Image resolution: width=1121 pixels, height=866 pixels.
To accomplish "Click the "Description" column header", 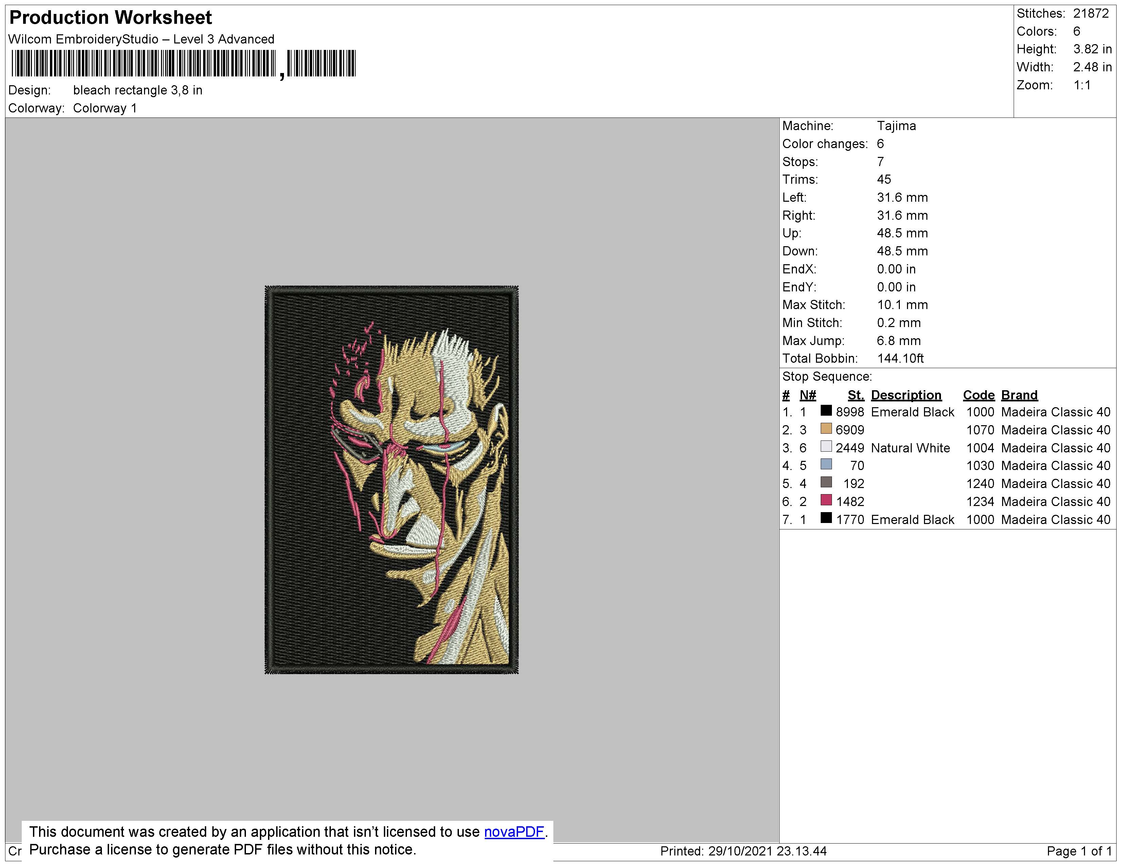I will coord(906,395).
